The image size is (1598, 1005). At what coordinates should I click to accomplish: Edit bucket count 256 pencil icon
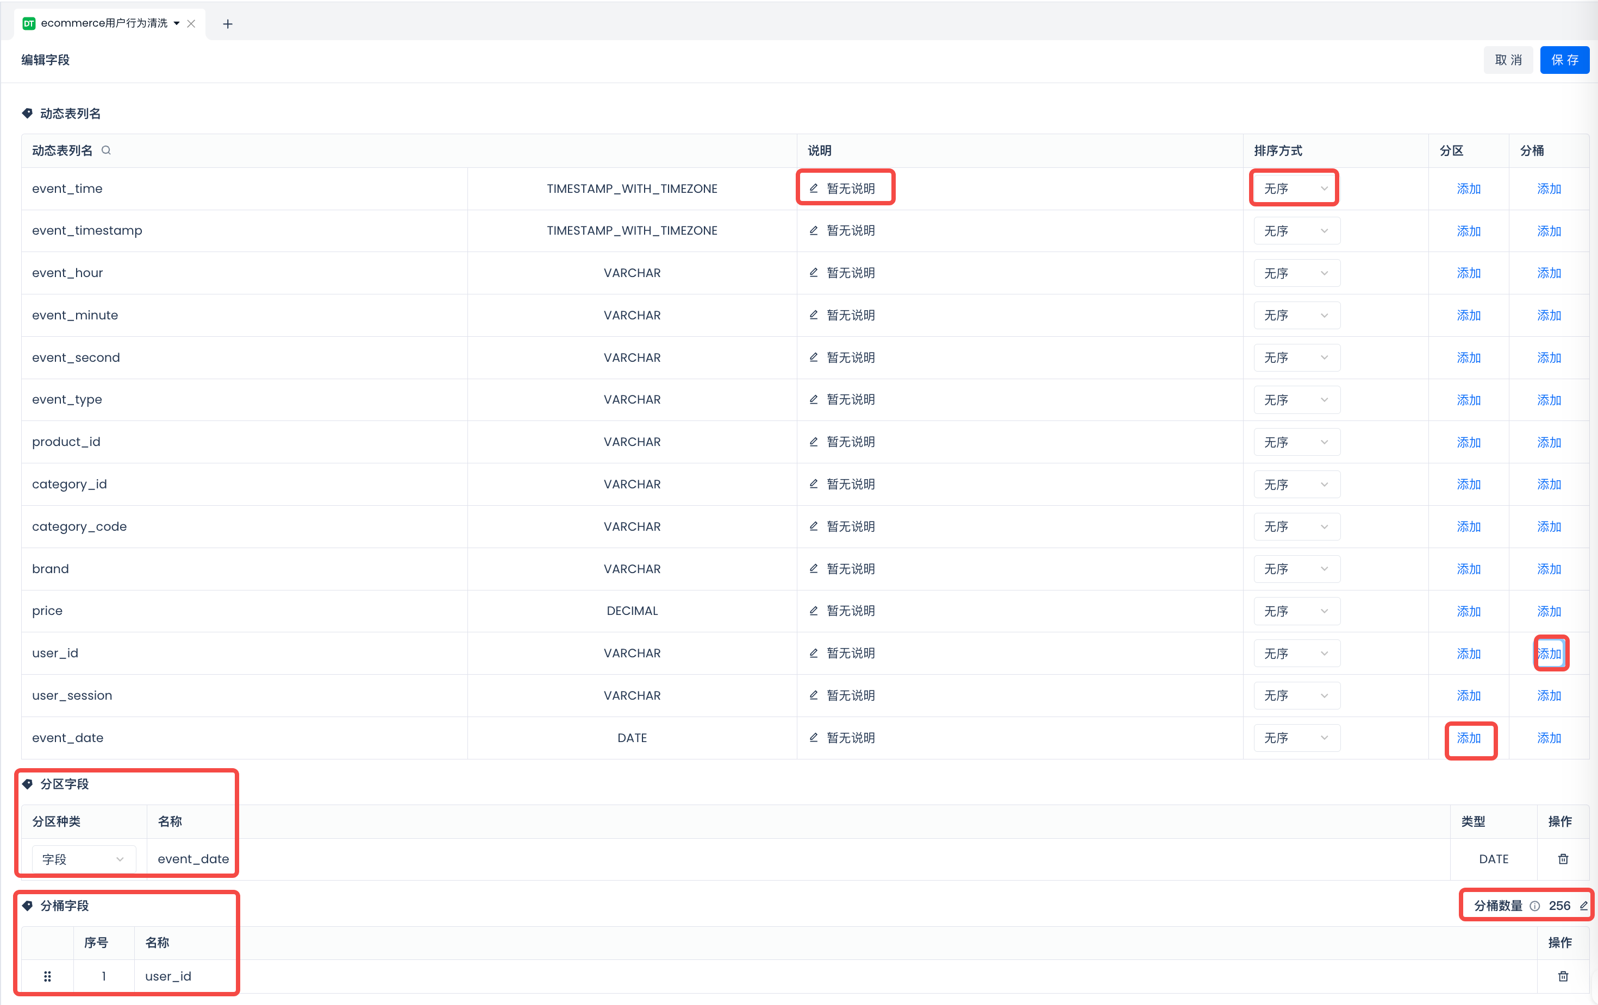click(x=1583, y=906)
